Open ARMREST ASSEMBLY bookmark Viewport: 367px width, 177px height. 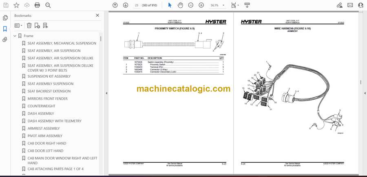tap(44, 129)
